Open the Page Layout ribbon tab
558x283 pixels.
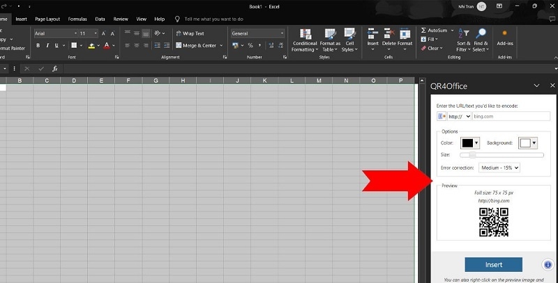(47, 19)
